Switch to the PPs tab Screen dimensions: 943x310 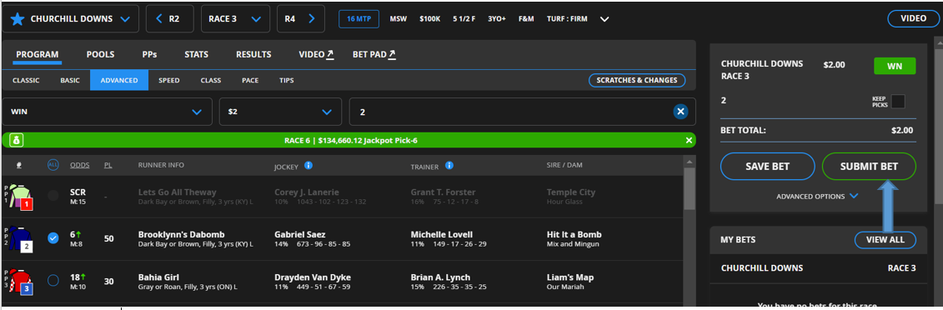point(150,54)
